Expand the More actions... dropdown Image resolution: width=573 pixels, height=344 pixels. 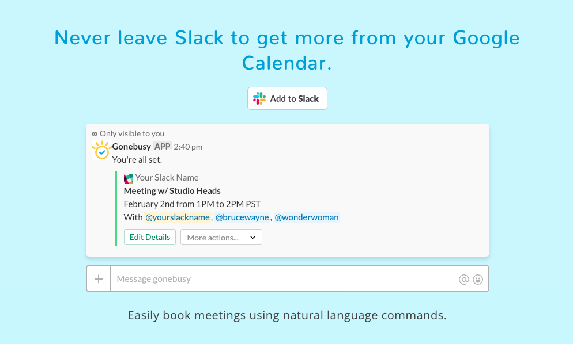click(221, 237)
